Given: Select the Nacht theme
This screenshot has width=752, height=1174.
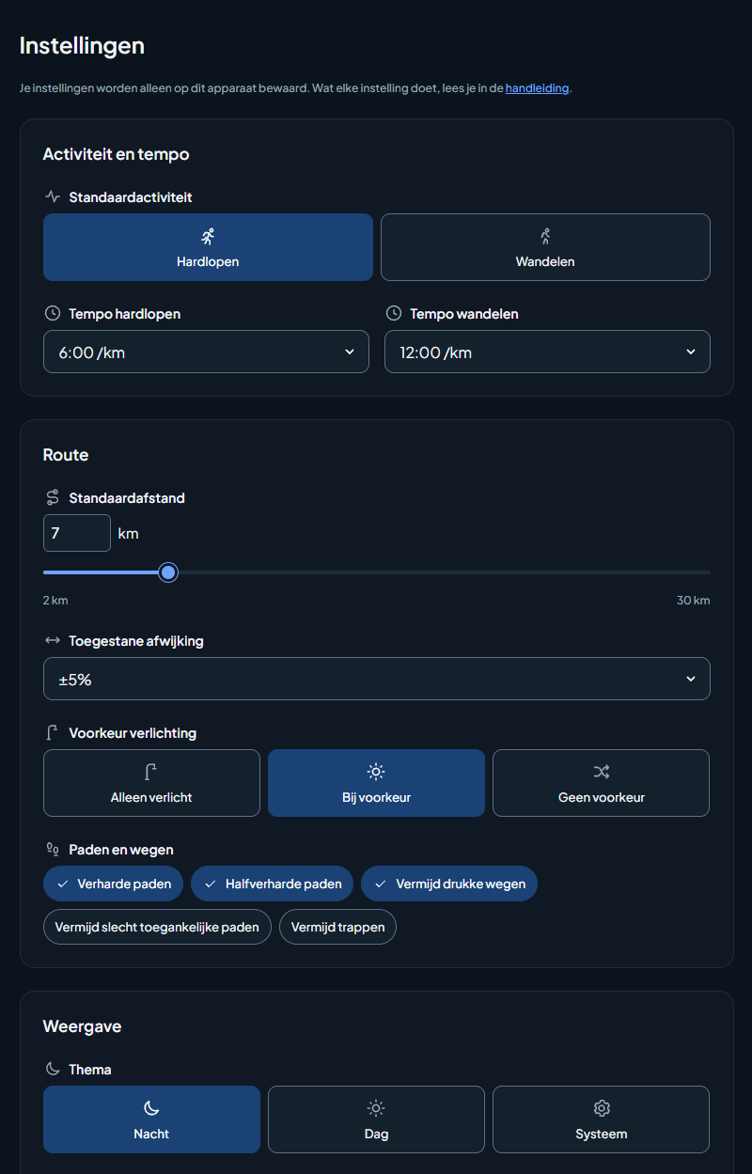Looking at the screenshot, I should 151,1119.
